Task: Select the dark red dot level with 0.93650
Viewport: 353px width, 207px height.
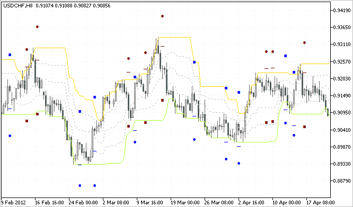Action: point(38,27)
